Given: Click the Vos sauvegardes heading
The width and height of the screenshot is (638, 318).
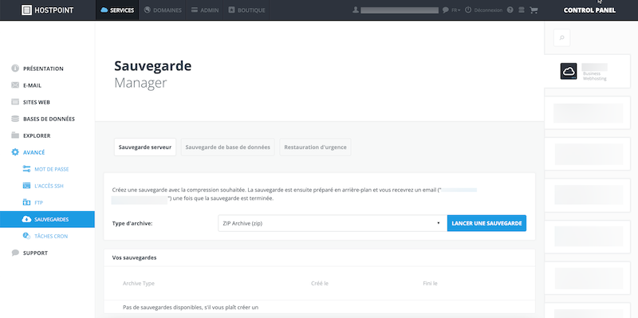Looking at the screenshot, I should (x=134, y=257).
